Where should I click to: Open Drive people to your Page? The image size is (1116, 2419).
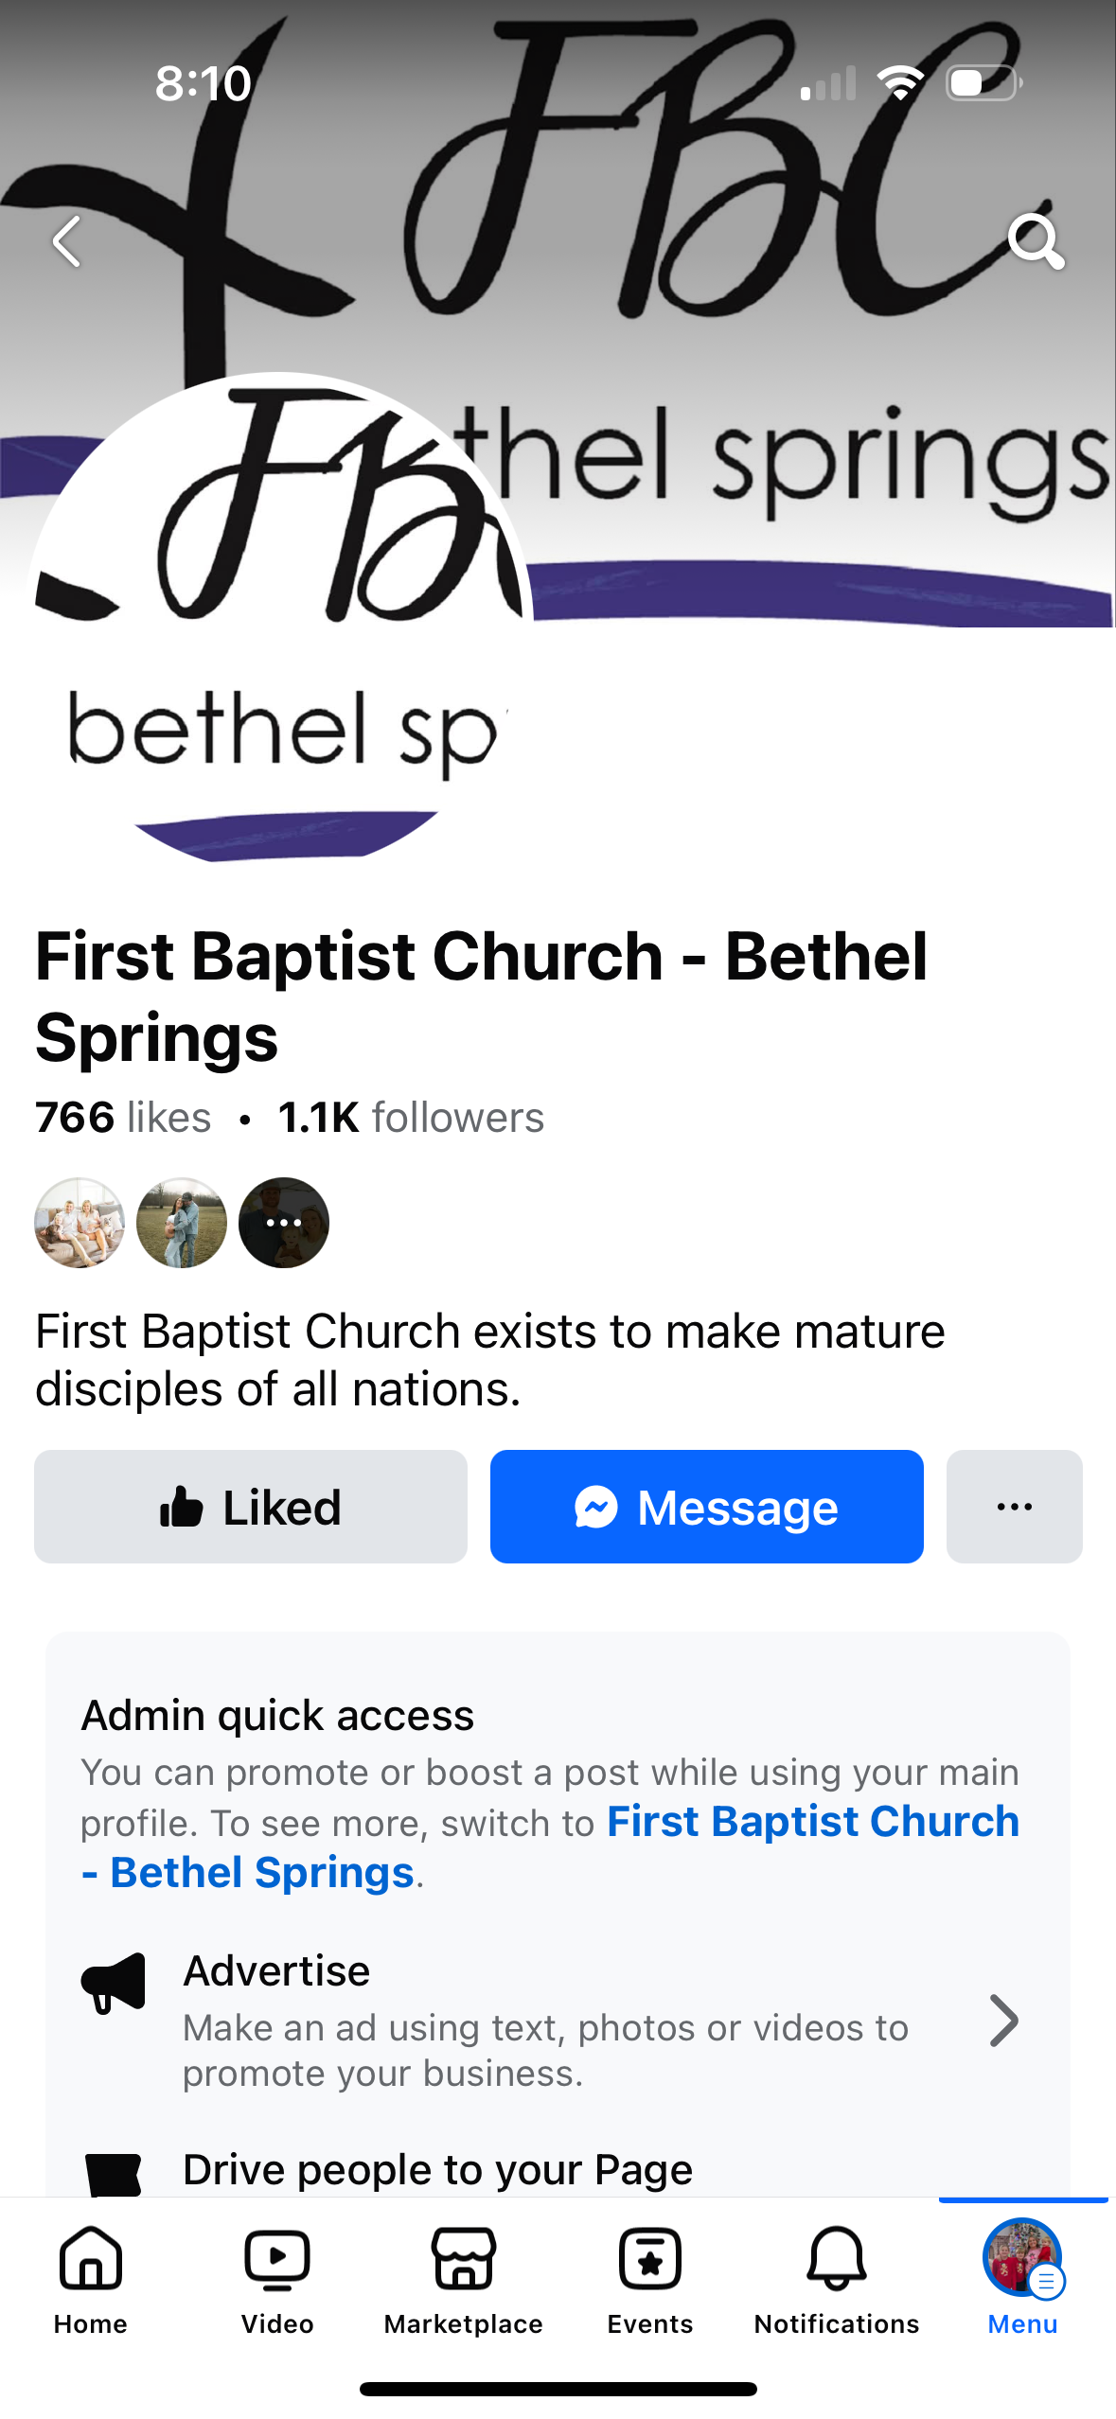437,2169
